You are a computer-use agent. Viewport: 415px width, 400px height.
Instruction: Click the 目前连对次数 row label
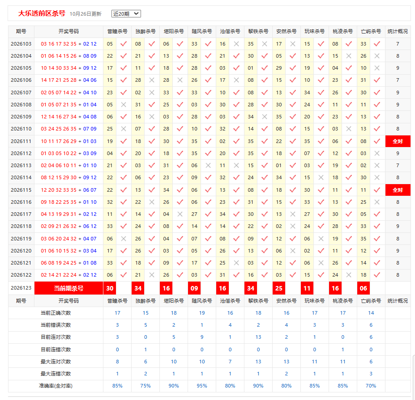tap(56, 337)
